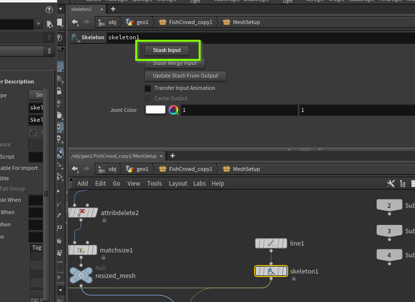Switch to /obj/geo1/FishCrowd_copy1/MeshSetup network tab
The image size is (415, 302).
point(114,156)
